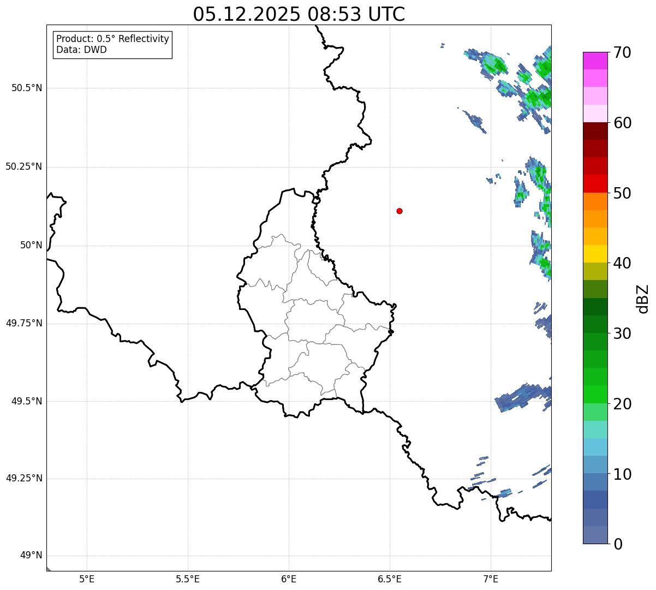Click the dark maroon colorbar segment below 60
This screenshot has width=656, height=590.
595,131
